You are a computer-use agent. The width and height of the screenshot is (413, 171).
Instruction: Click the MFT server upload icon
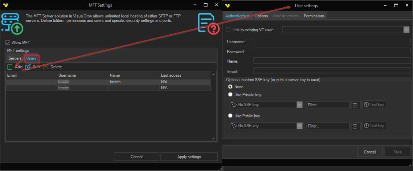12,23
